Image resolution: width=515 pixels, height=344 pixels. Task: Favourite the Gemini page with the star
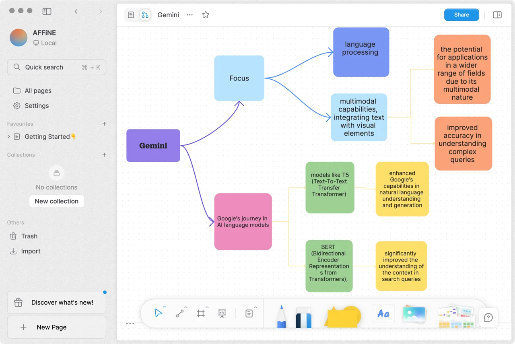206,15
